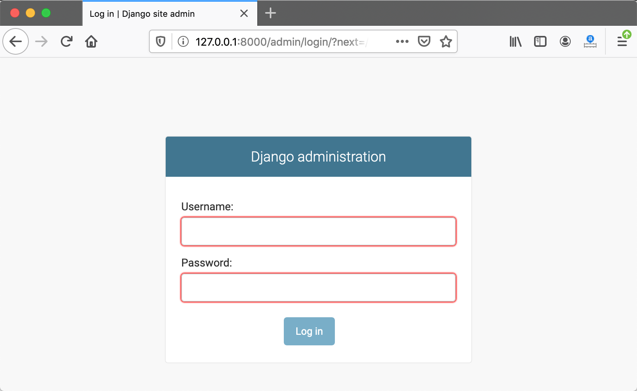The width and height of the screenshot is (637, 391).
Task: Click into the Password field
Action: 318,288
